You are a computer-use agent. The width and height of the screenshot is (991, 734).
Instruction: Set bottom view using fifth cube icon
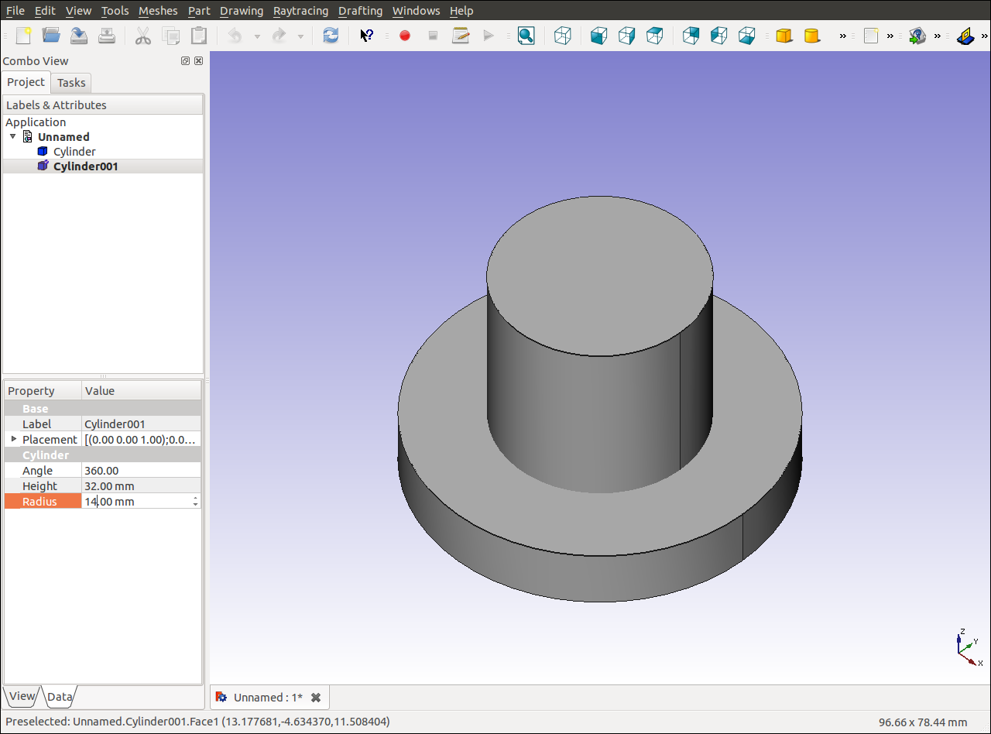point(718,36)
